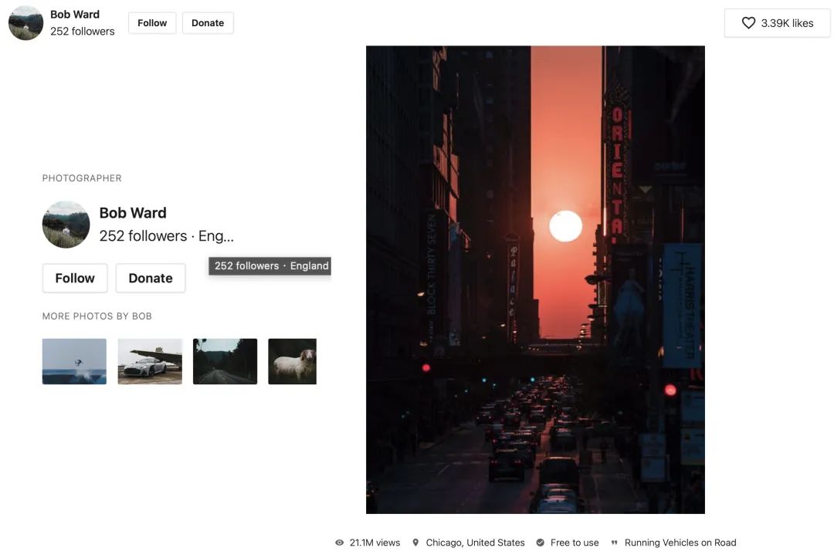Click the eye icon next to 21.1M views

(339, 543)
